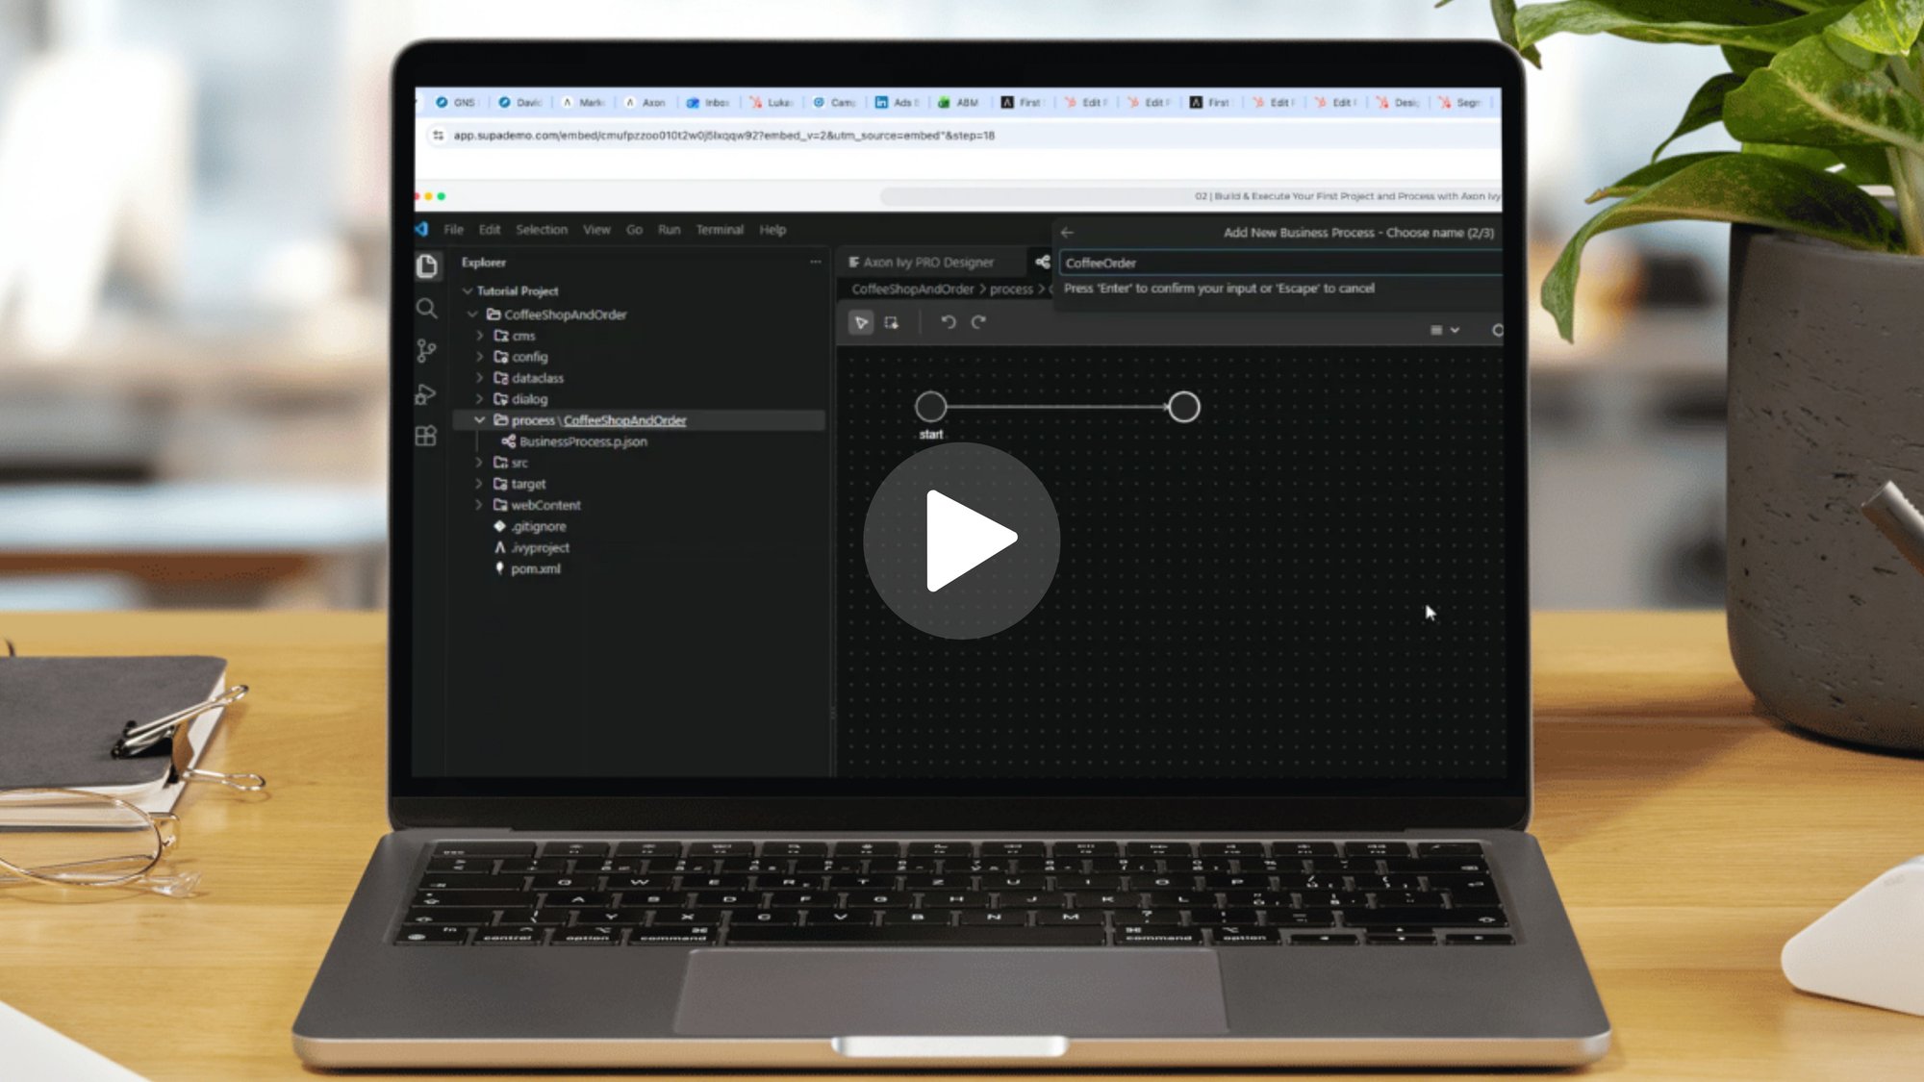
Task: Play the demo video
Action: 961,541
